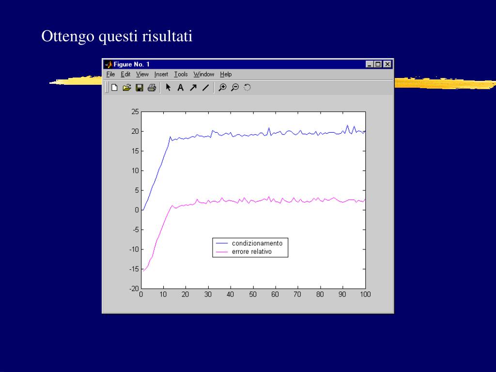Open the Edit menu
496x372 pixels.
pos(125,74)
